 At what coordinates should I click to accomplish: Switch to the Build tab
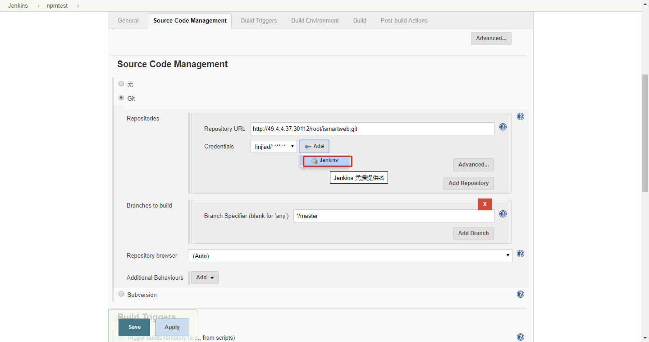coord(360,20)
